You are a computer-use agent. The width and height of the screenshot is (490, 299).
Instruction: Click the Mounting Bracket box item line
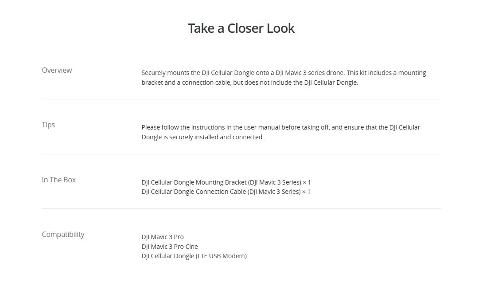click(221, 182)
